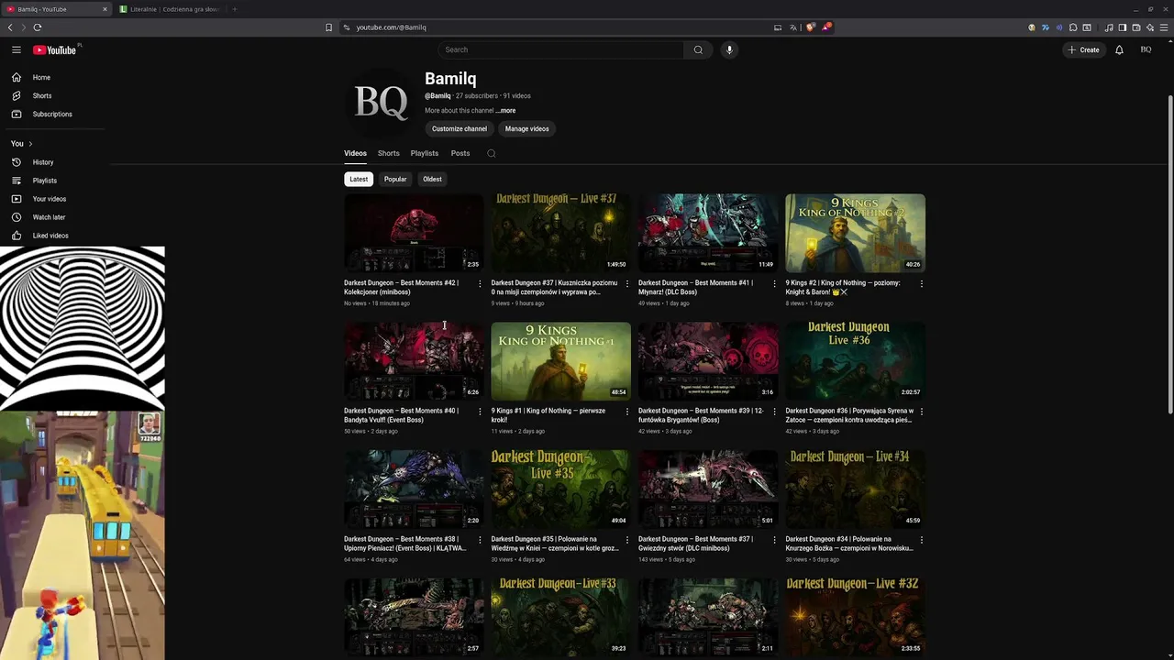The height and width of the screenshot is (660, 1174).
Task: Expand channel description with ...more
Action: click(505, 111)
